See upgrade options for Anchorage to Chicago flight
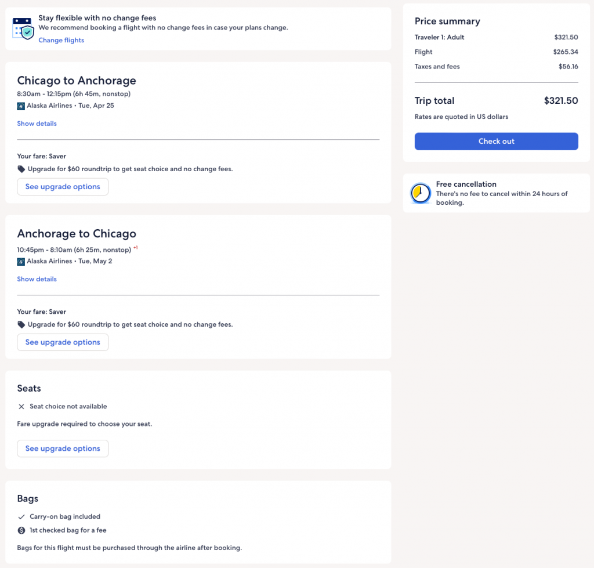 (x=63, y=342)
